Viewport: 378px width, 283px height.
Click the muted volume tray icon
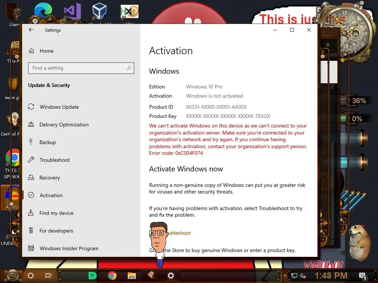coord(303,276)
